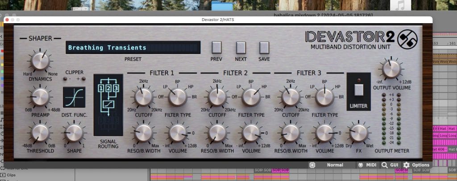
Task: Click the Output Volume knob
Action: (391, 70)
